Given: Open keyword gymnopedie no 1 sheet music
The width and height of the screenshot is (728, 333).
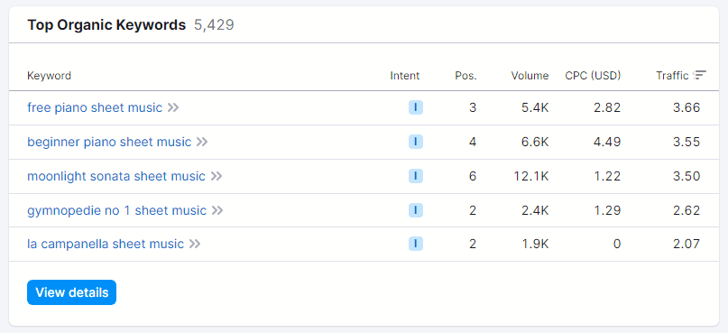Looking at the screenshot, I should pyautogui.click(x=116, y=210).
